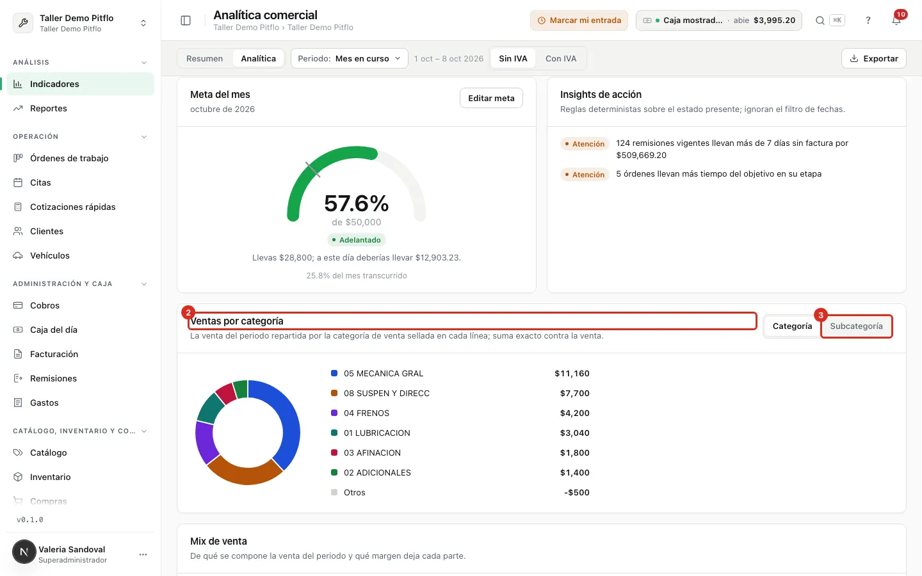Switch to the Resumen tab

pyautogui.click(x=205, y=58)
